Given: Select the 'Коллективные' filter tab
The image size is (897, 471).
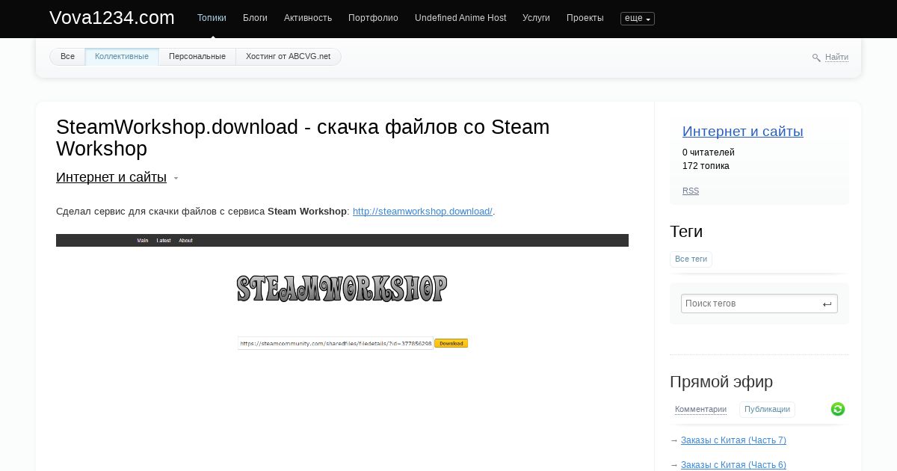Looking at the screenshot, I should pos(122,57).
